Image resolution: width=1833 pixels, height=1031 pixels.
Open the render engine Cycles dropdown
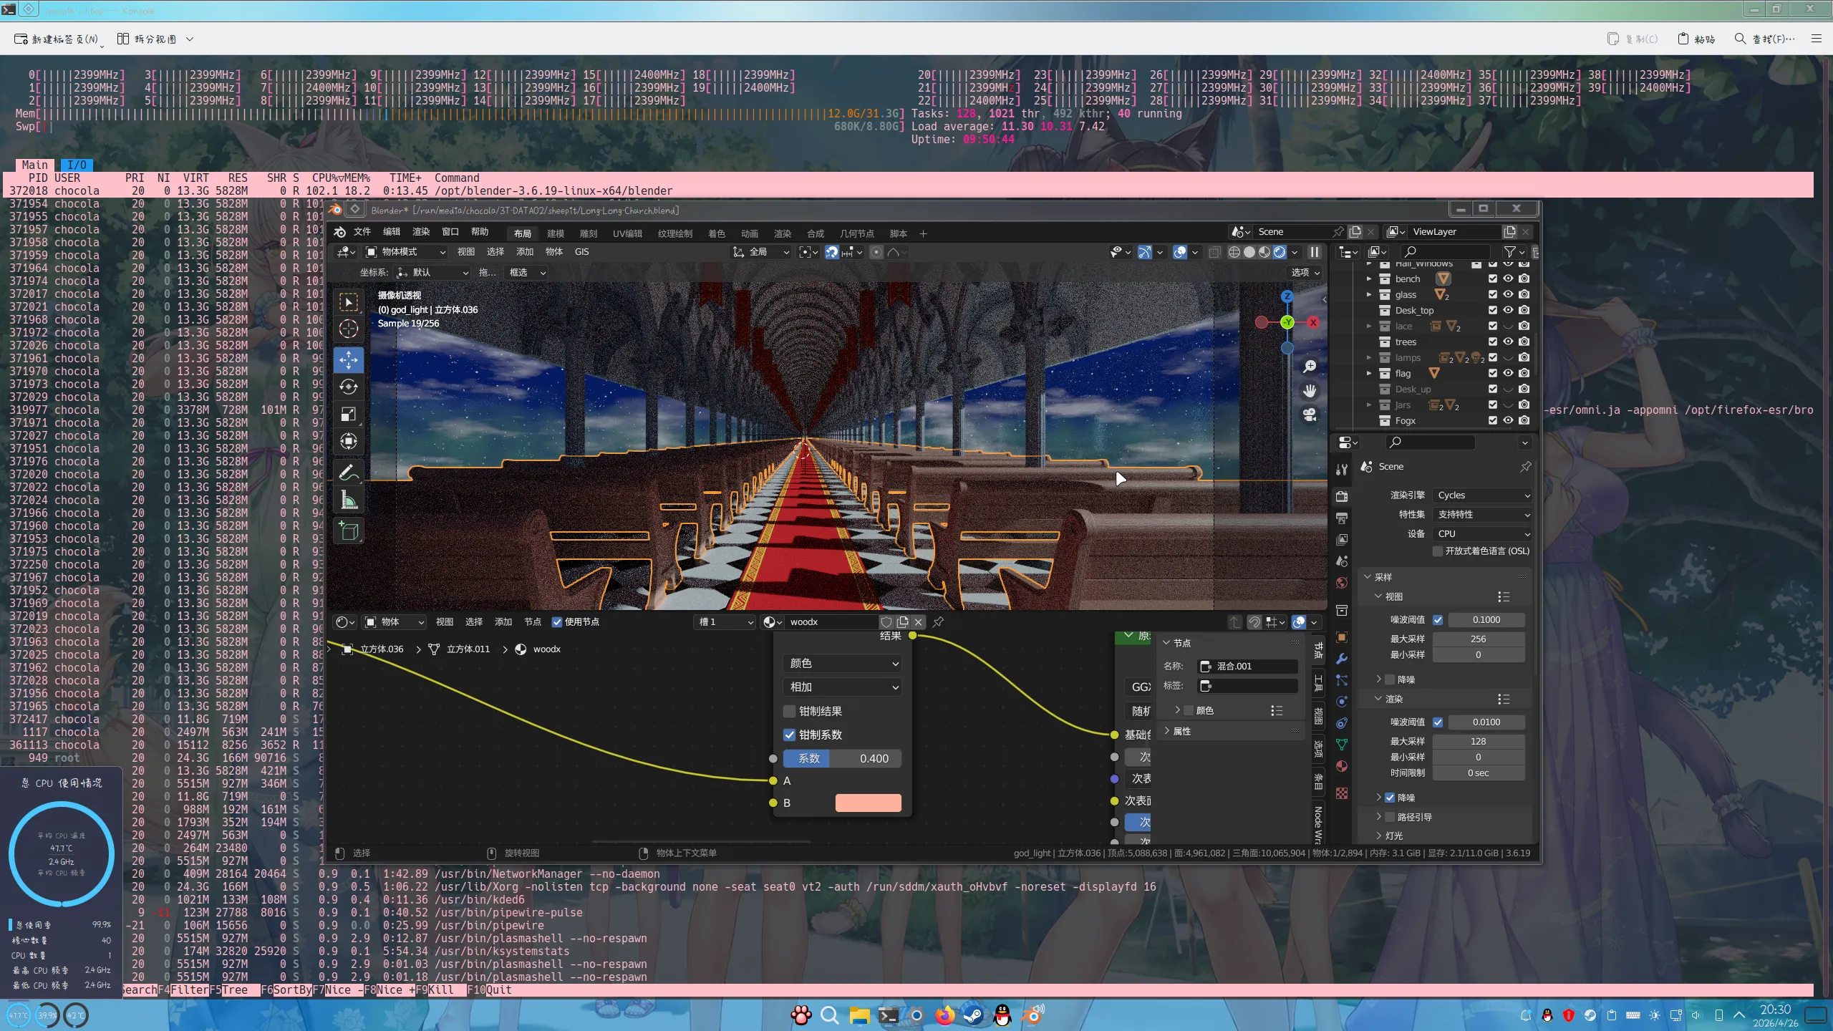tap(1482, 495)
